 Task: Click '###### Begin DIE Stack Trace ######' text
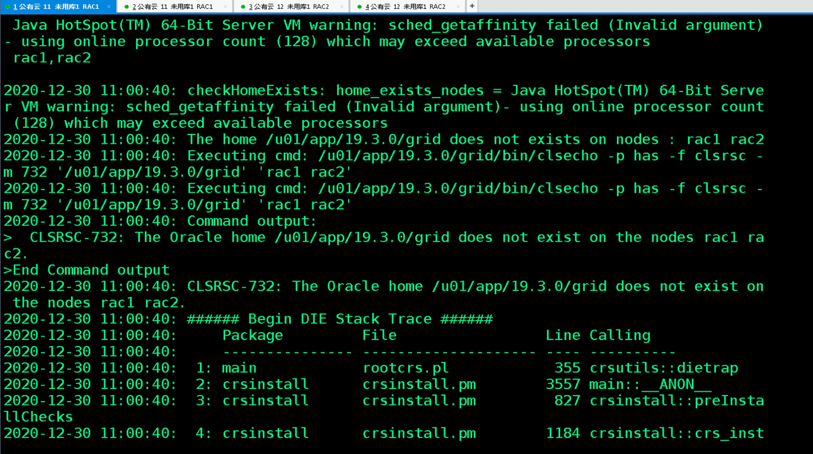click(x=340, y=319)
